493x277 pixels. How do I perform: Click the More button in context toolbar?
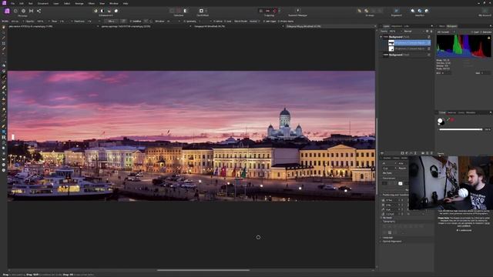pyautogui.click(x=111, y=22)
